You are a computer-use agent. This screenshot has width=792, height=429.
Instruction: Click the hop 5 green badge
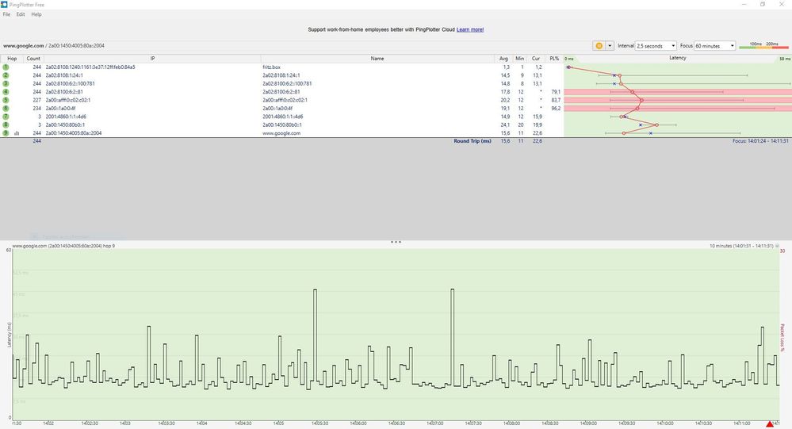click(6, 100)
